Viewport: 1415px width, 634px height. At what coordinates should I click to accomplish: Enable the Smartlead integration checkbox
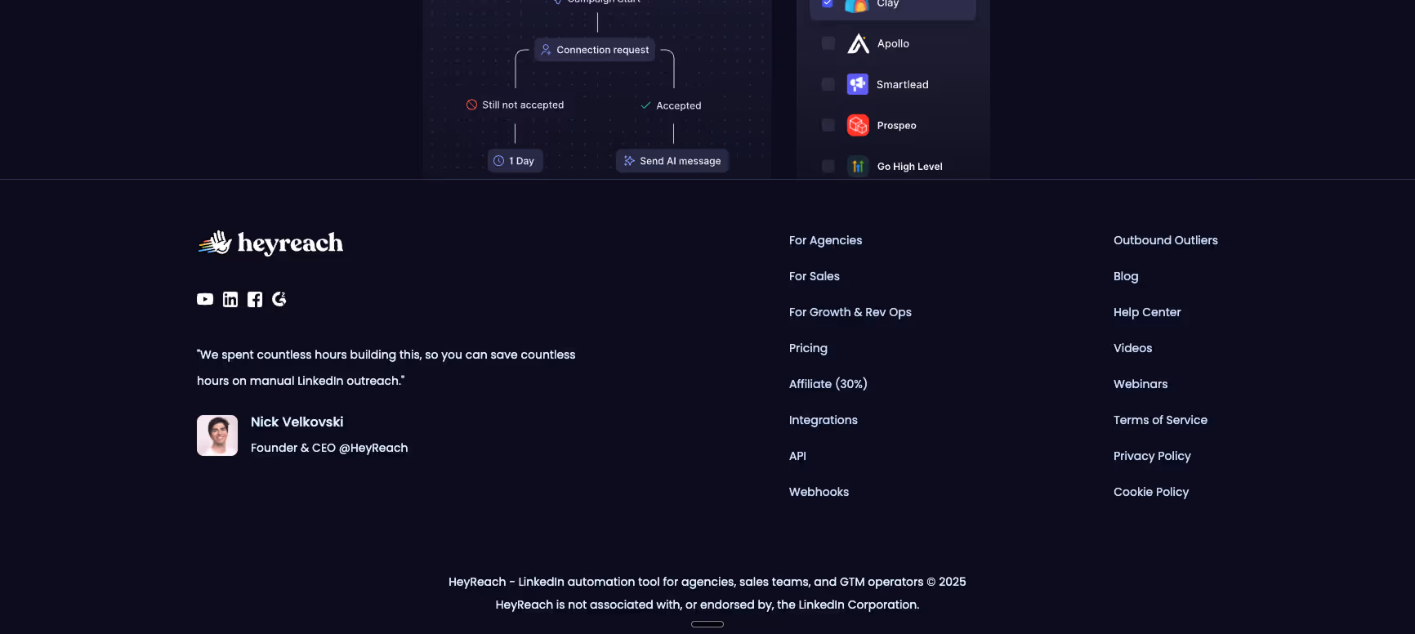click(x=828, y=84)
